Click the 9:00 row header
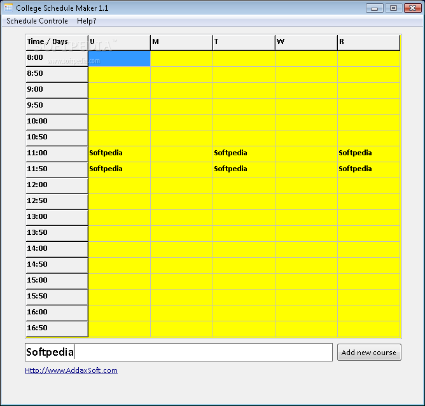 click(x=57, y=90)
